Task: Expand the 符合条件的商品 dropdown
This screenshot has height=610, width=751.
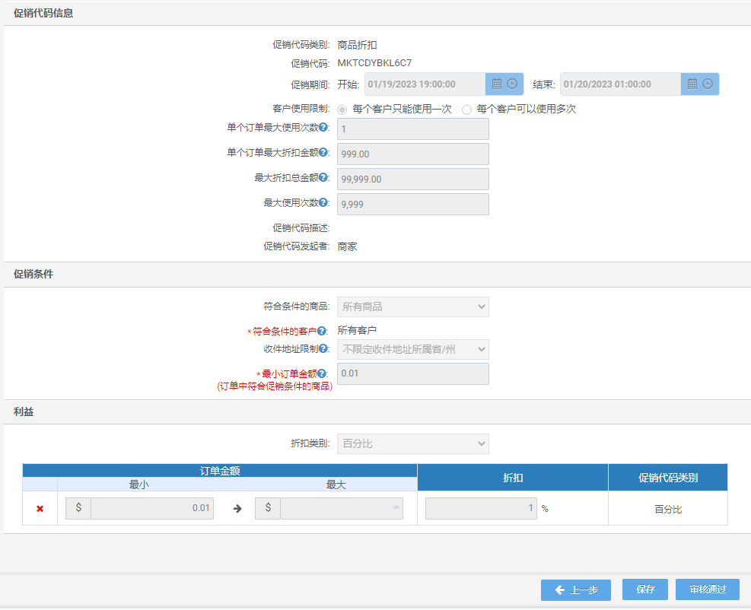Action: point(412,307)
